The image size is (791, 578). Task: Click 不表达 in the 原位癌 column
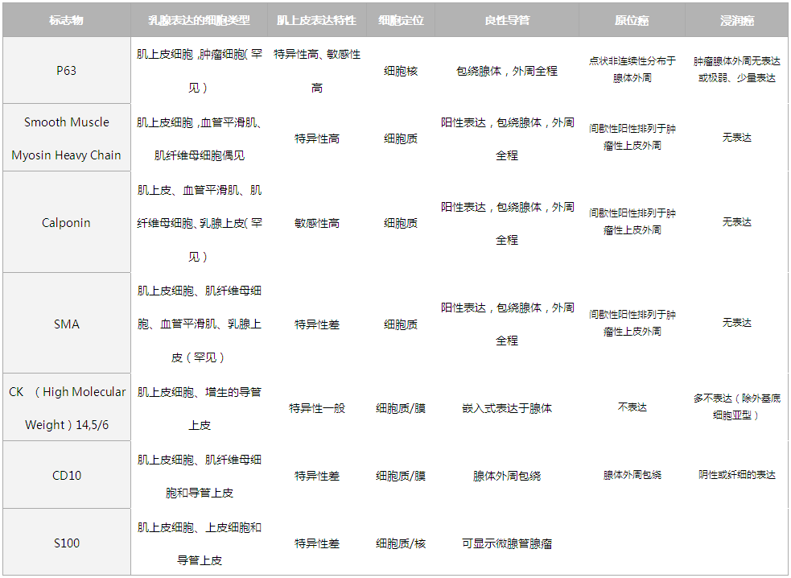632,407
